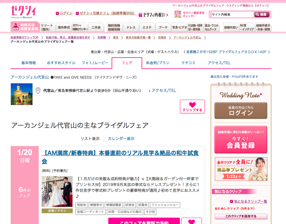Click the このクリップを保存する button
This screenshot has width=286, height=224.
(241, 216)
